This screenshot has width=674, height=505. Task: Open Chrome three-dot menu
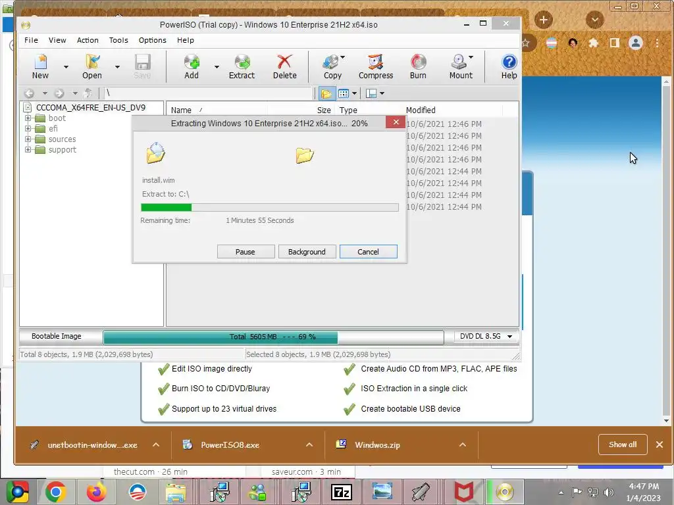pos(657,43)
